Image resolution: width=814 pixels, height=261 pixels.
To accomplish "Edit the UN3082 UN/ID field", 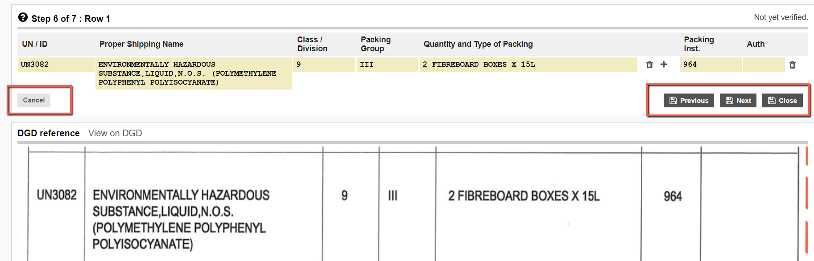I will click(x=56, y=65).
